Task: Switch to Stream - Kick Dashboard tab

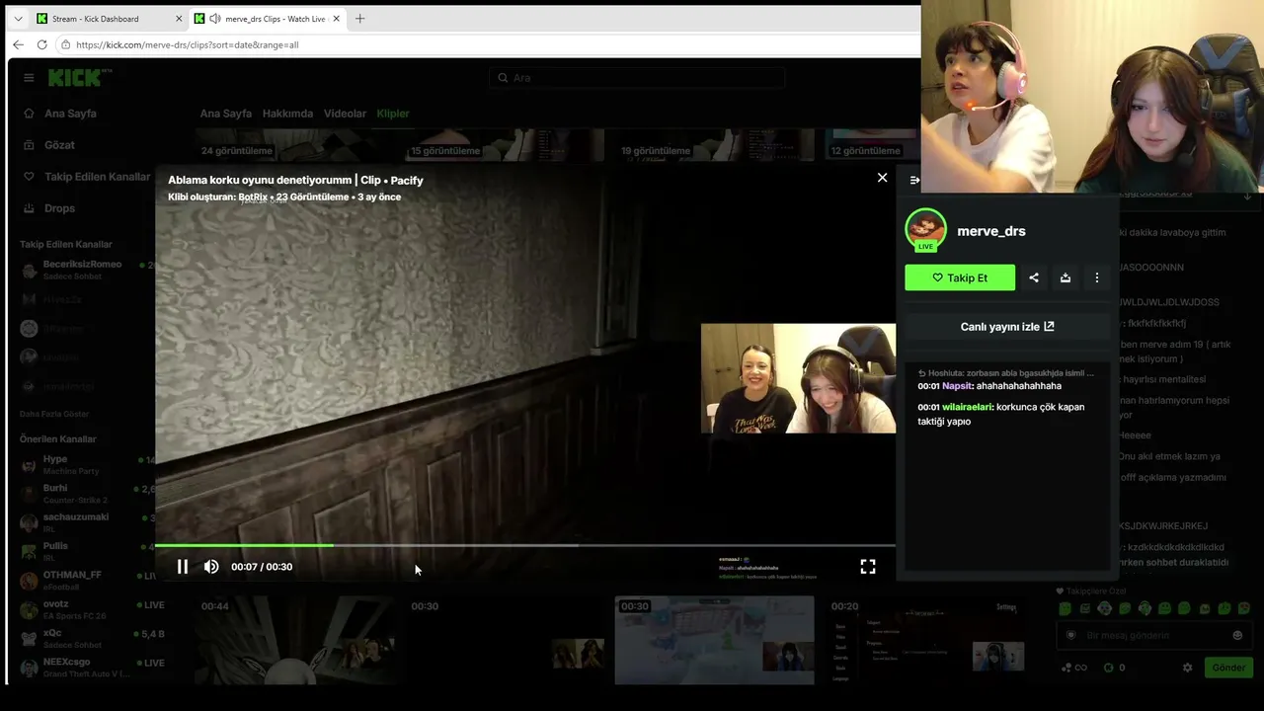Action: click(109, 19)
